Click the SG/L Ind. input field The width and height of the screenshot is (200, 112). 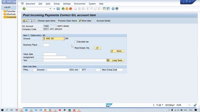[x=81, y=70]
